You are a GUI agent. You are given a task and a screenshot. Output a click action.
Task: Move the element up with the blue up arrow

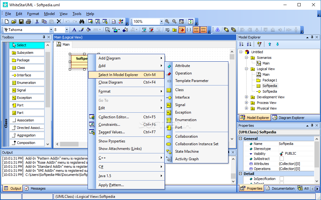point(270,44)
